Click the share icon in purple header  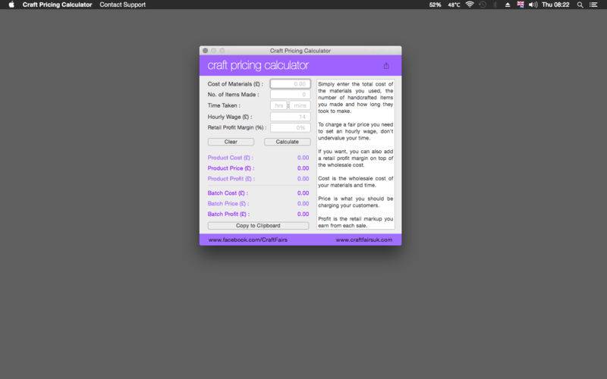pos(386,66)
